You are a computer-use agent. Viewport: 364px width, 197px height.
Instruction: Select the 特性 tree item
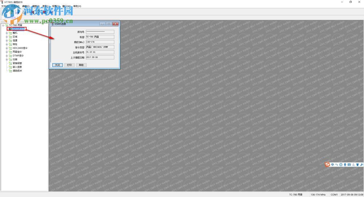[15, 44]
